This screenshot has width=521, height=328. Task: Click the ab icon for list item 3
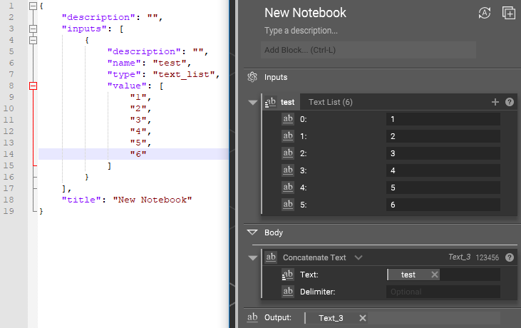pos(288,170)
